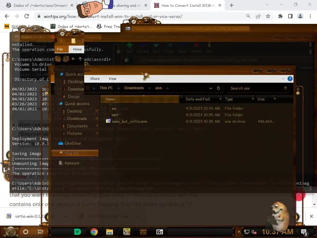Image resolution: width=317 pixels, height=238 pixels.
Task: Select Network in navigation pane
Action: 69,163
